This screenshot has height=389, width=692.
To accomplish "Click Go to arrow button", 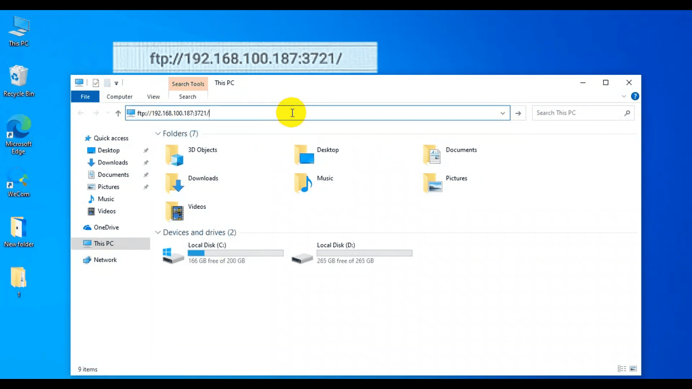I will pyautogui.click(x=518, y=113).
